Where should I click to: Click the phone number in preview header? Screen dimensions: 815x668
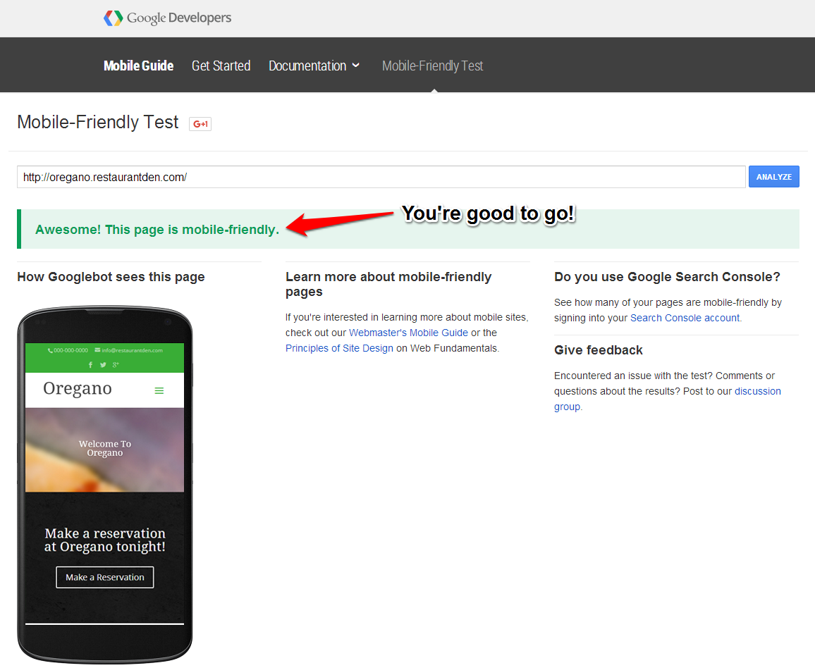68,350
